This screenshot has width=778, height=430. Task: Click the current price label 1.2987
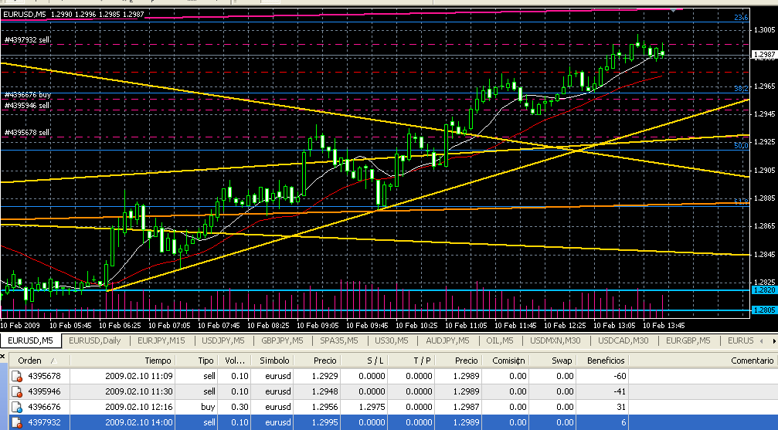tap(763, 54)
